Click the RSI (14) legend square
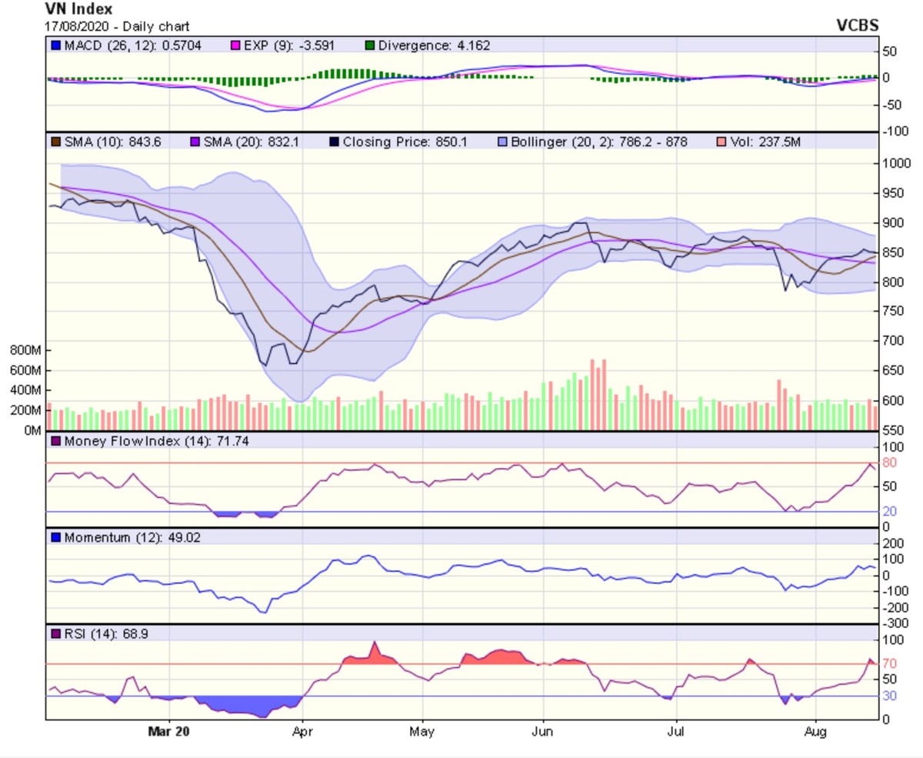This screenshot has height=758, width=923. (55, 633)
